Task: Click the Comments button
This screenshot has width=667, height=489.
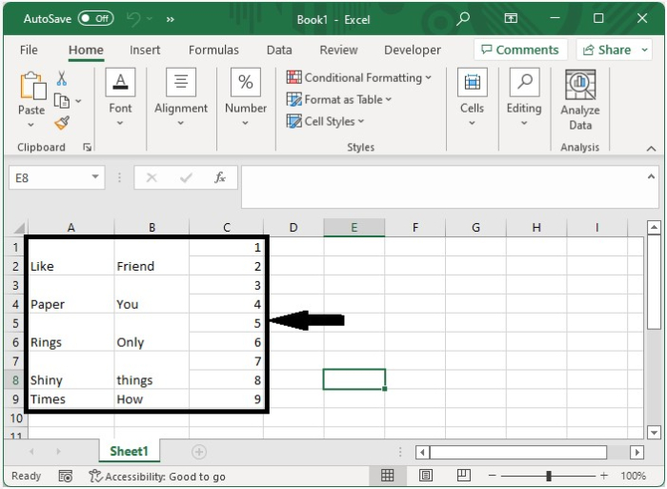Action: click(519, 50)
